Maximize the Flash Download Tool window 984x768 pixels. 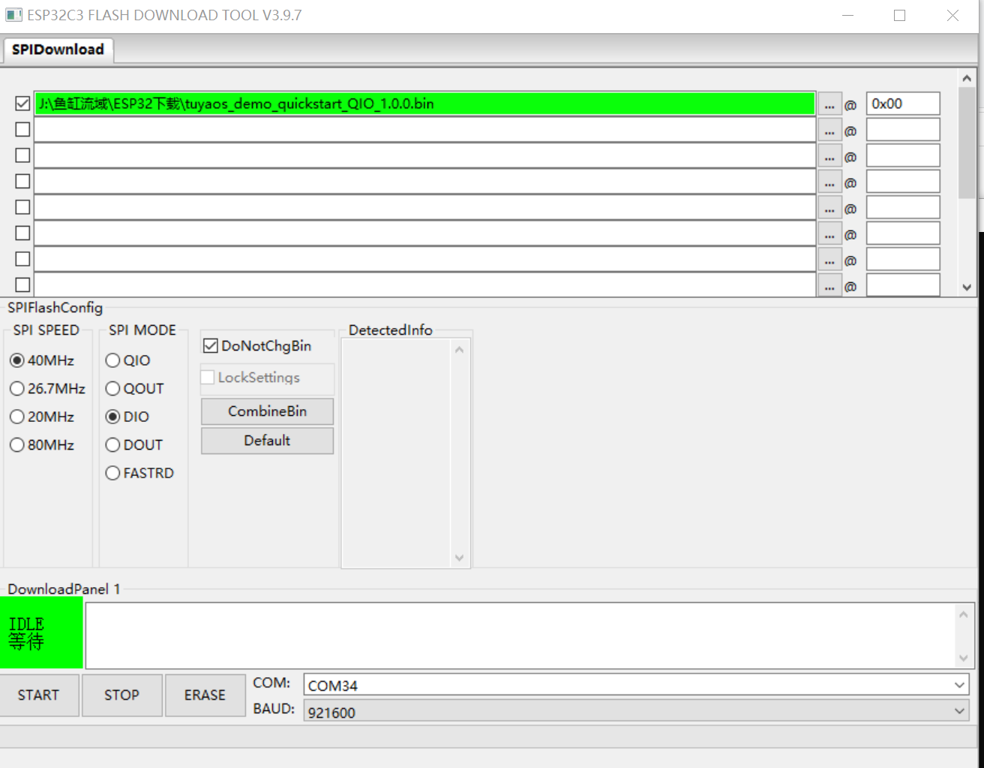pyautogui.click(x=900, y=15)
